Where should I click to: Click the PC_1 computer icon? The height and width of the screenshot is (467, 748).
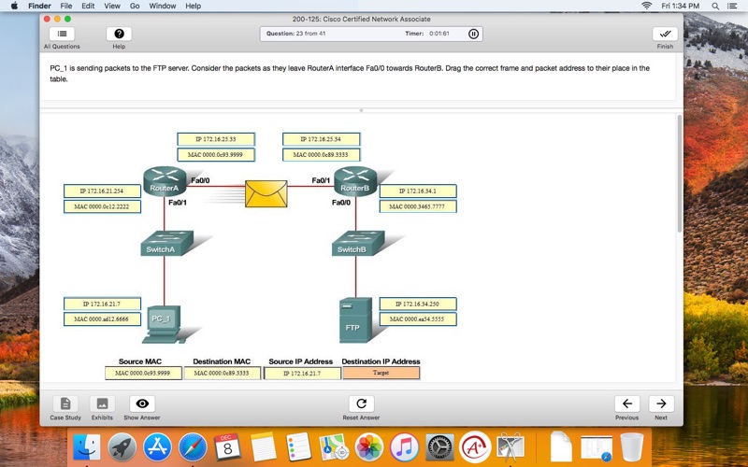[162, 324]
